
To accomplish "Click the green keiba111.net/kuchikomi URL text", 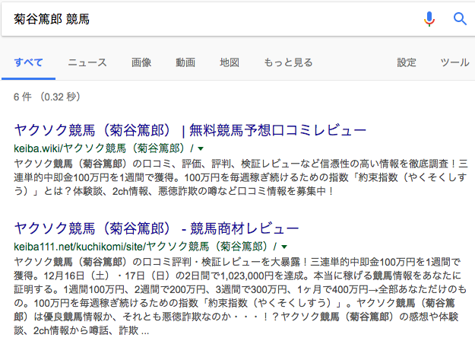I will pos(145,247).
